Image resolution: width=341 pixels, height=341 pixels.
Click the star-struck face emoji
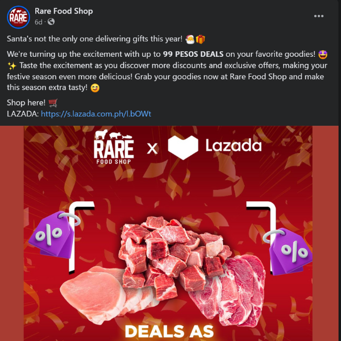(323, 55)
